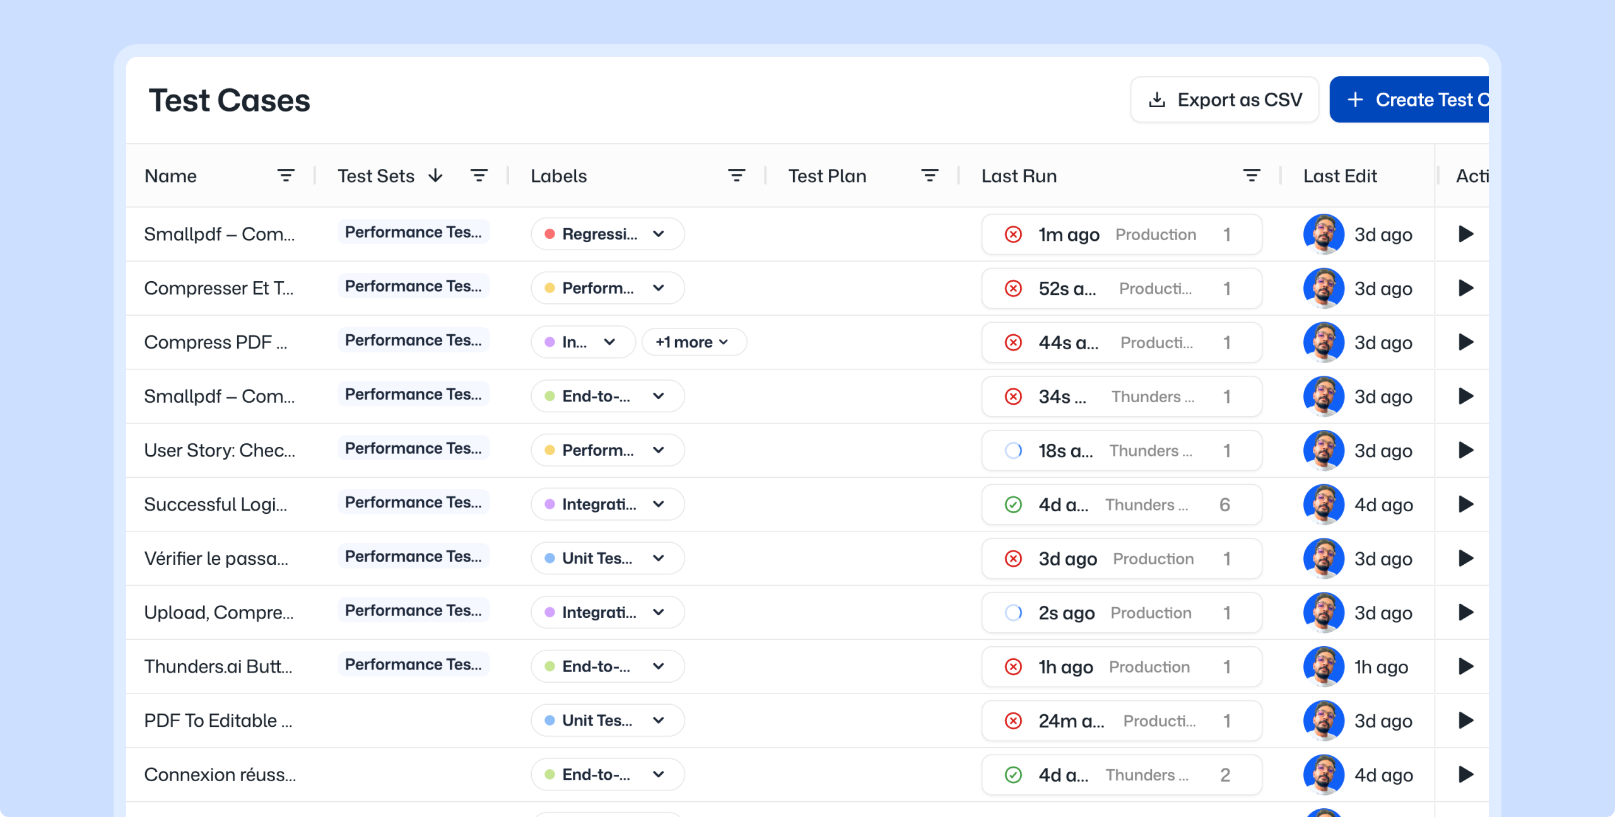Run the Compresser Et T... test case
The image size is (1615, 817).
(1465, 288)
